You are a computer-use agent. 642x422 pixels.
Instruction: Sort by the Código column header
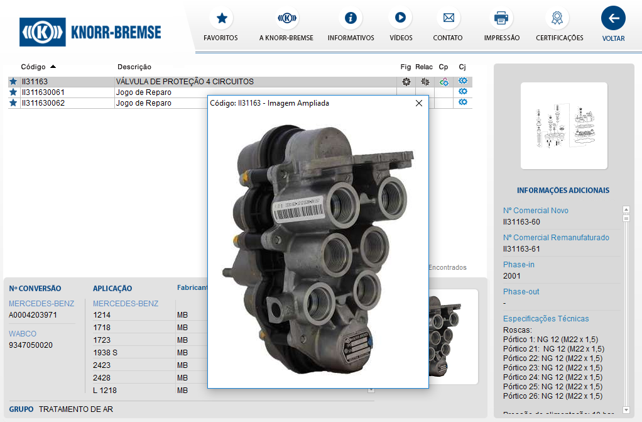click(33, 67)
